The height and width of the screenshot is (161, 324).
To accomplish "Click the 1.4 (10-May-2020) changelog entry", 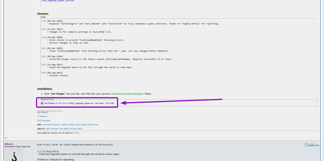I will coord(52,37).
